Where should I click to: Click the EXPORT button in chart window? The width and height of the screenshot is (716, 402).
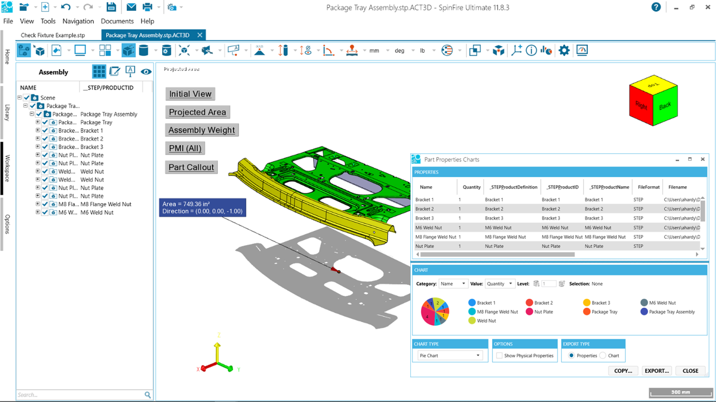pyautogui.click(x=657, y=370)
